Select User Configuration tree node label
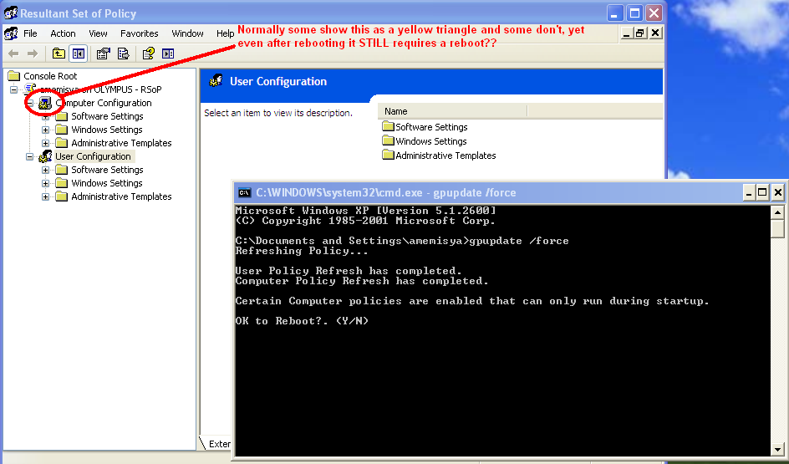This screenshot has height=464, width=789. click(93, 156)
